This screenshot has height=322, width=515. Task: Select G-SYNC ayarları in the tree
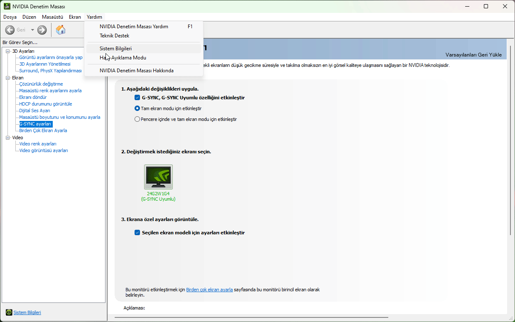[x=36, y=124]
